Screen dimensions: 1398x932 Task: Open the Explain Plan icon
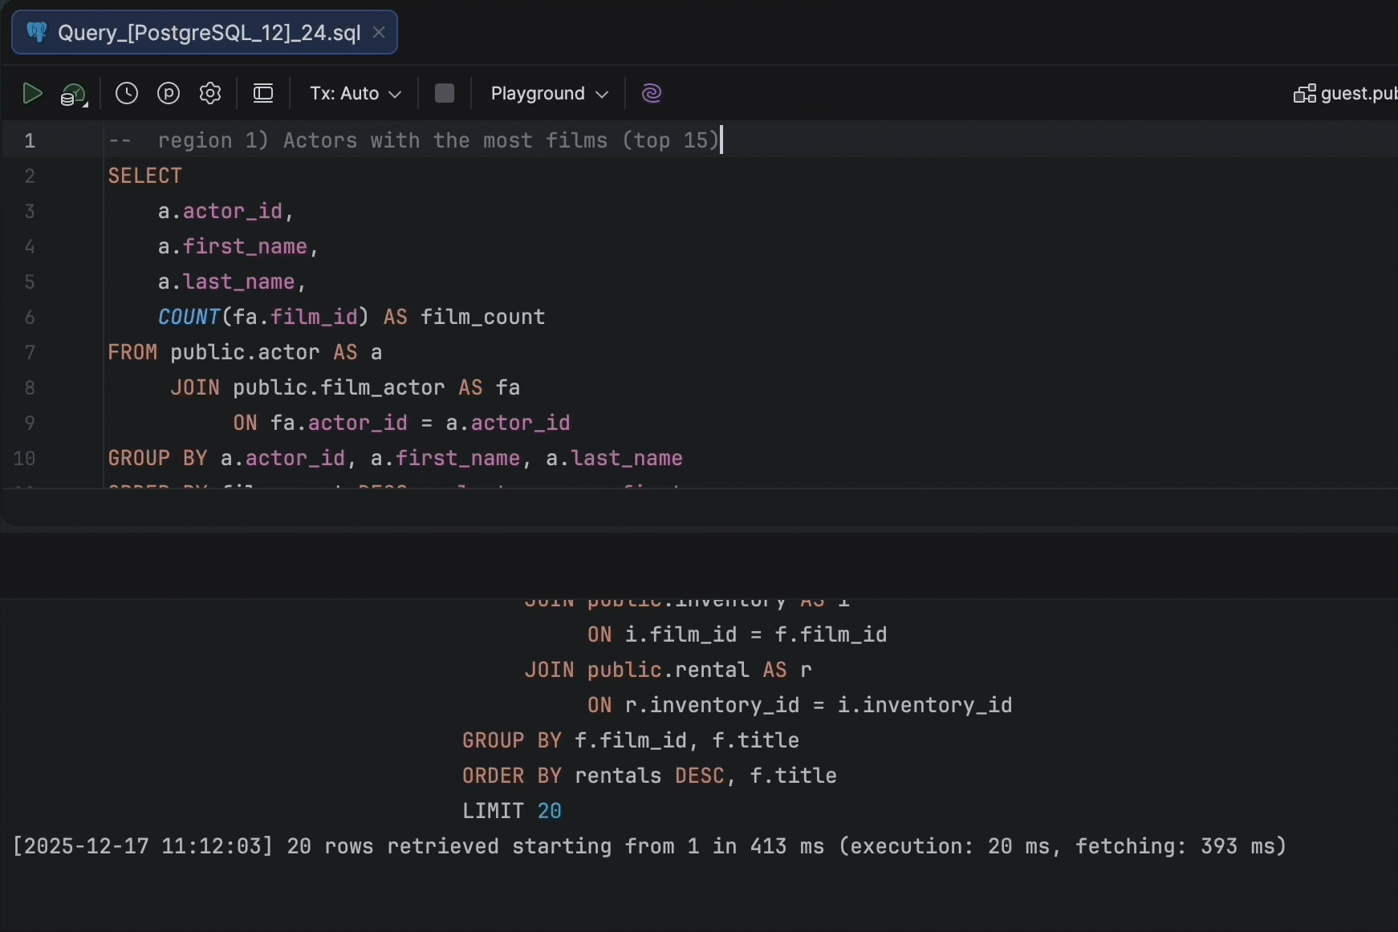73,95
